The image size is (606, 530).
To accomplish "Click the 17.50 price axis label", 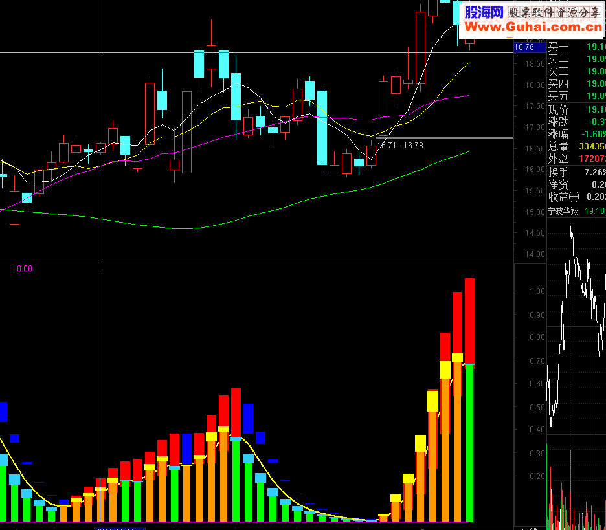I will pyautogui.click(x=535, y=106).
